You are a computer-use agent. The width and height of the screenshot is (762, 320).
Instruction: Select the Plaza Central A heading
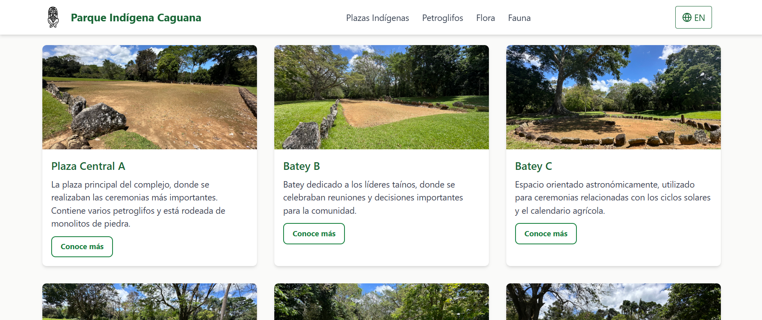[x=88, y=166]
